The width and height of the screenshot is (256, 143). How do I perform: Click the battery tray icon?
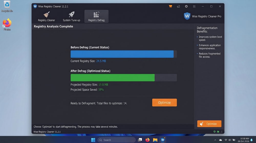234,140
